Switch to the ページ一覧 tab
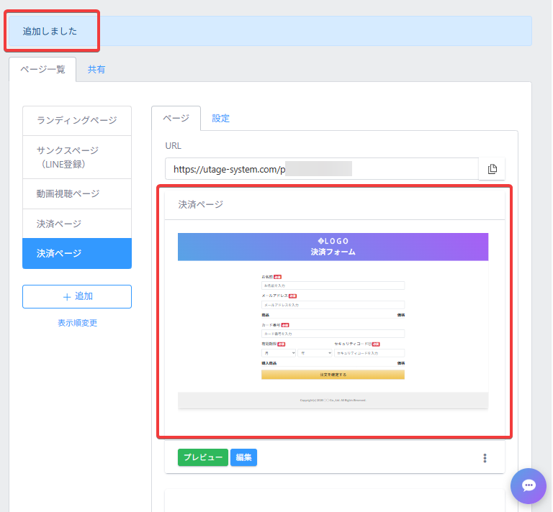The image size is (553, 512). (42, 70)
